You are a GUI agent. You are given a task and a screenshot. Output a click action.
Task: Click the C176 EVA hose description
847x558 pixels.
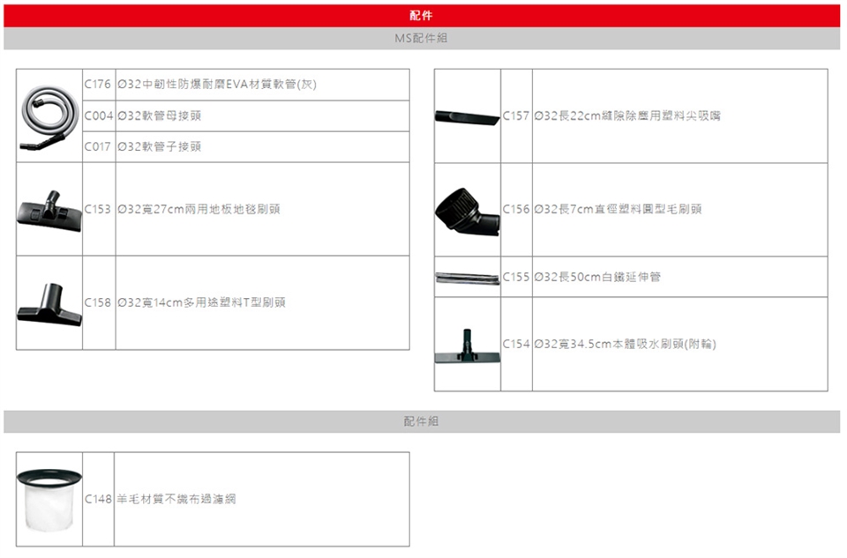click(217, 85)
